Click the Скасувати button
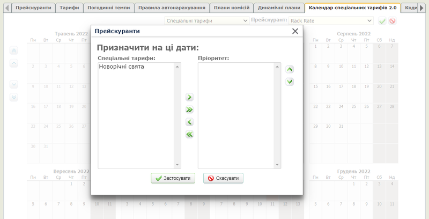 (x=223, y=178)
